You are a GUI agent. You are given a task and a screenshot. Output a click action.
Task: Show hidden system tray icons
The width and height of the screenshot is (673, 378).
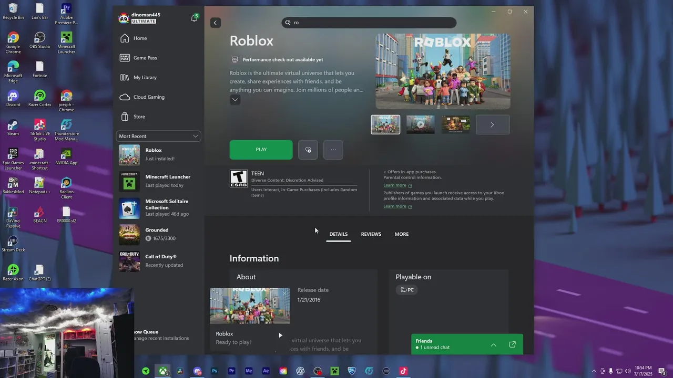(x=594, y=371)
